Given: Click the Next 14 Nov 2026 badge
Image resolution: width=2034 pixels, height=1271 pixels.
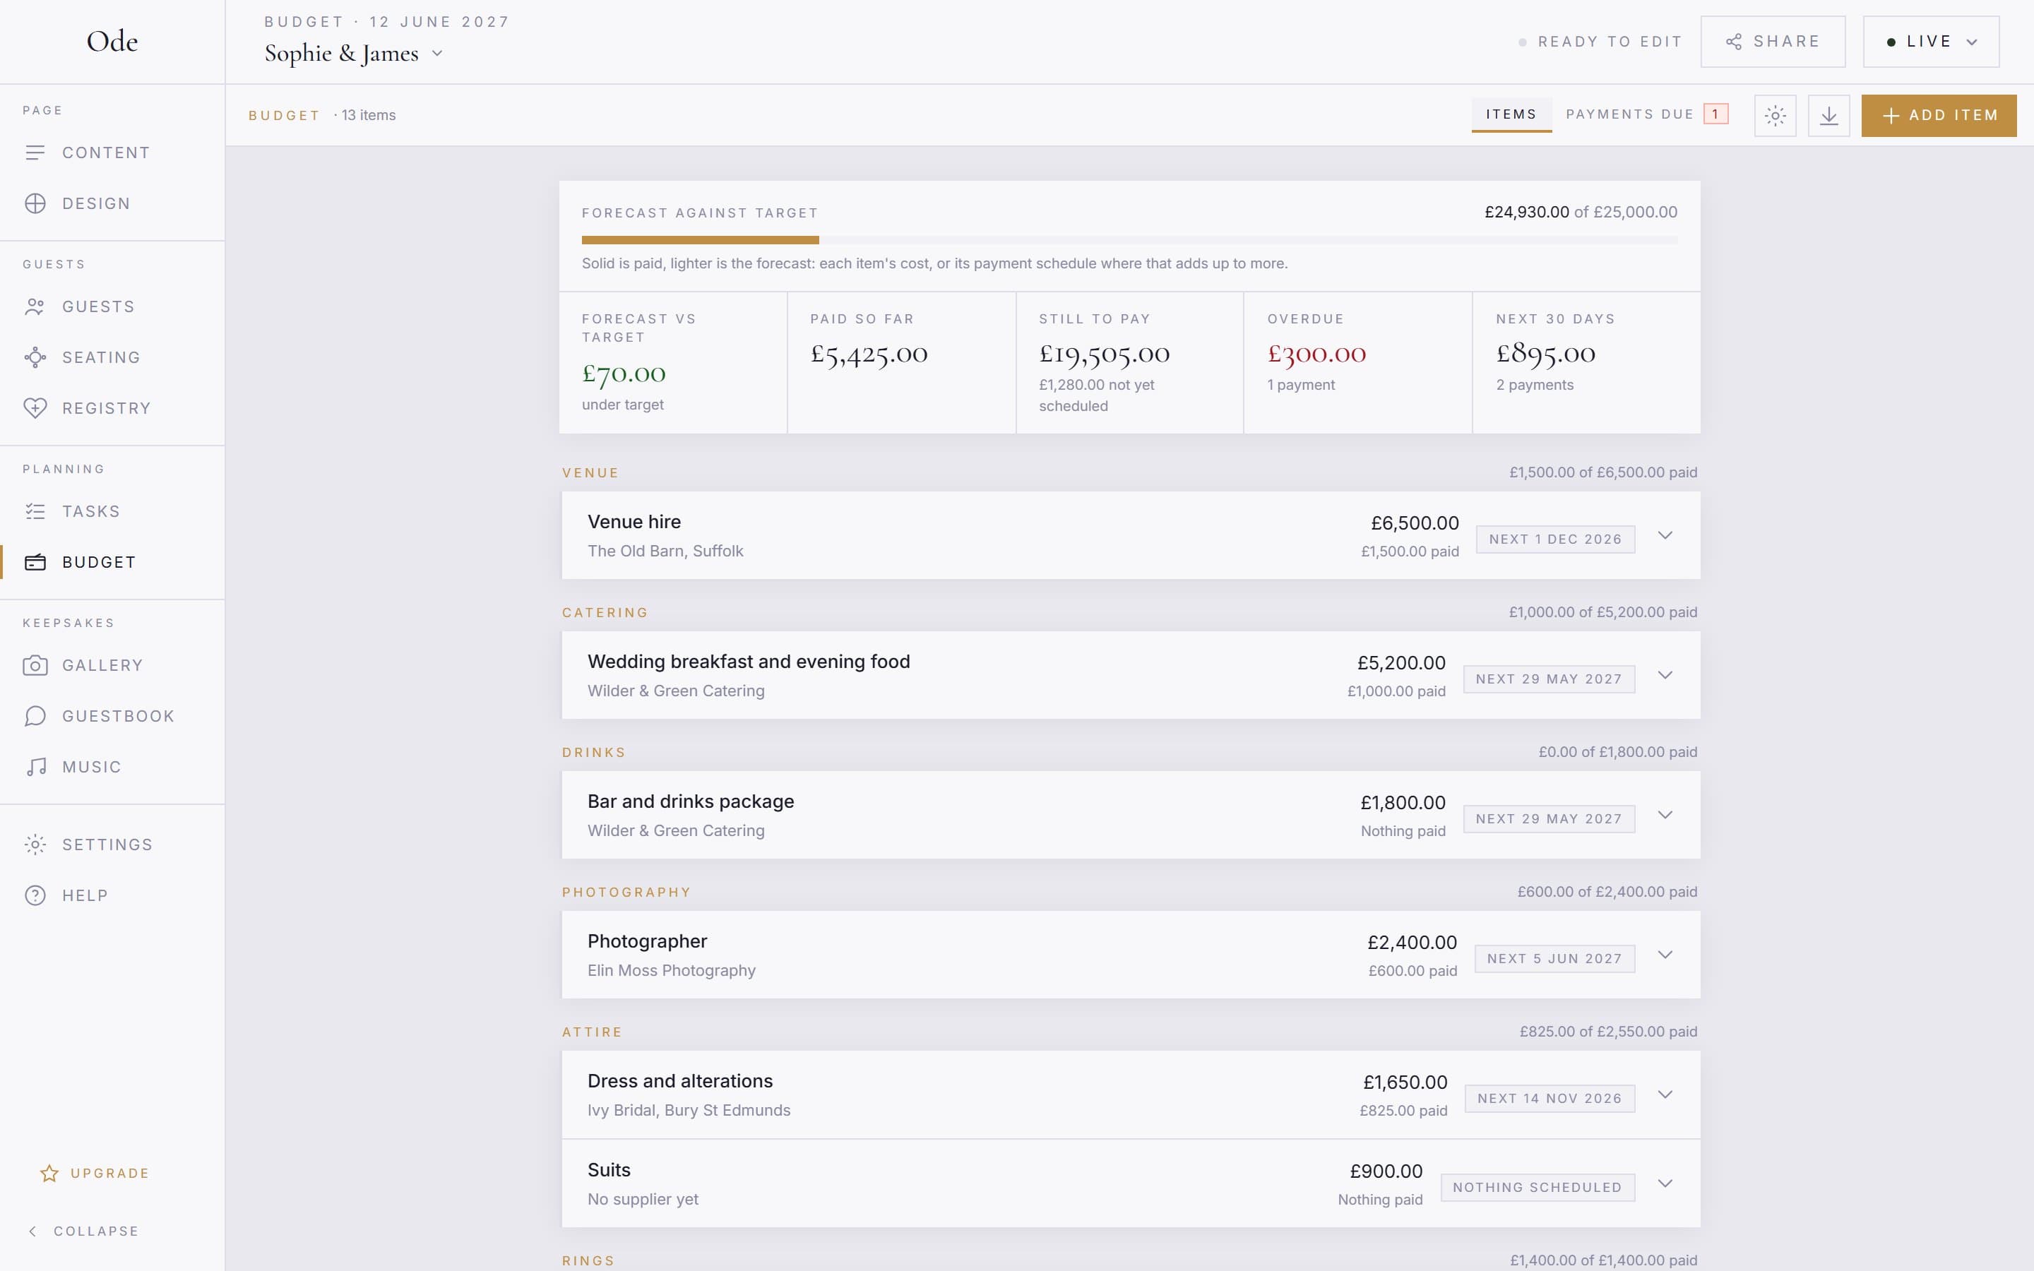Looking at the screenshot, I should 1549,1099.
